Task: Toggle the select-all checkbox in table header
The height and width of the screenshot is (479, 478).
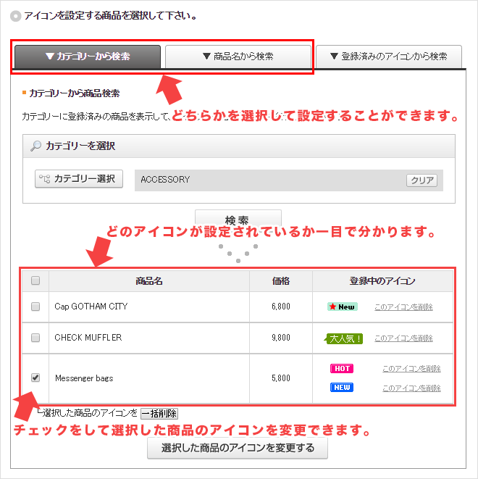Action: [35, 280]
